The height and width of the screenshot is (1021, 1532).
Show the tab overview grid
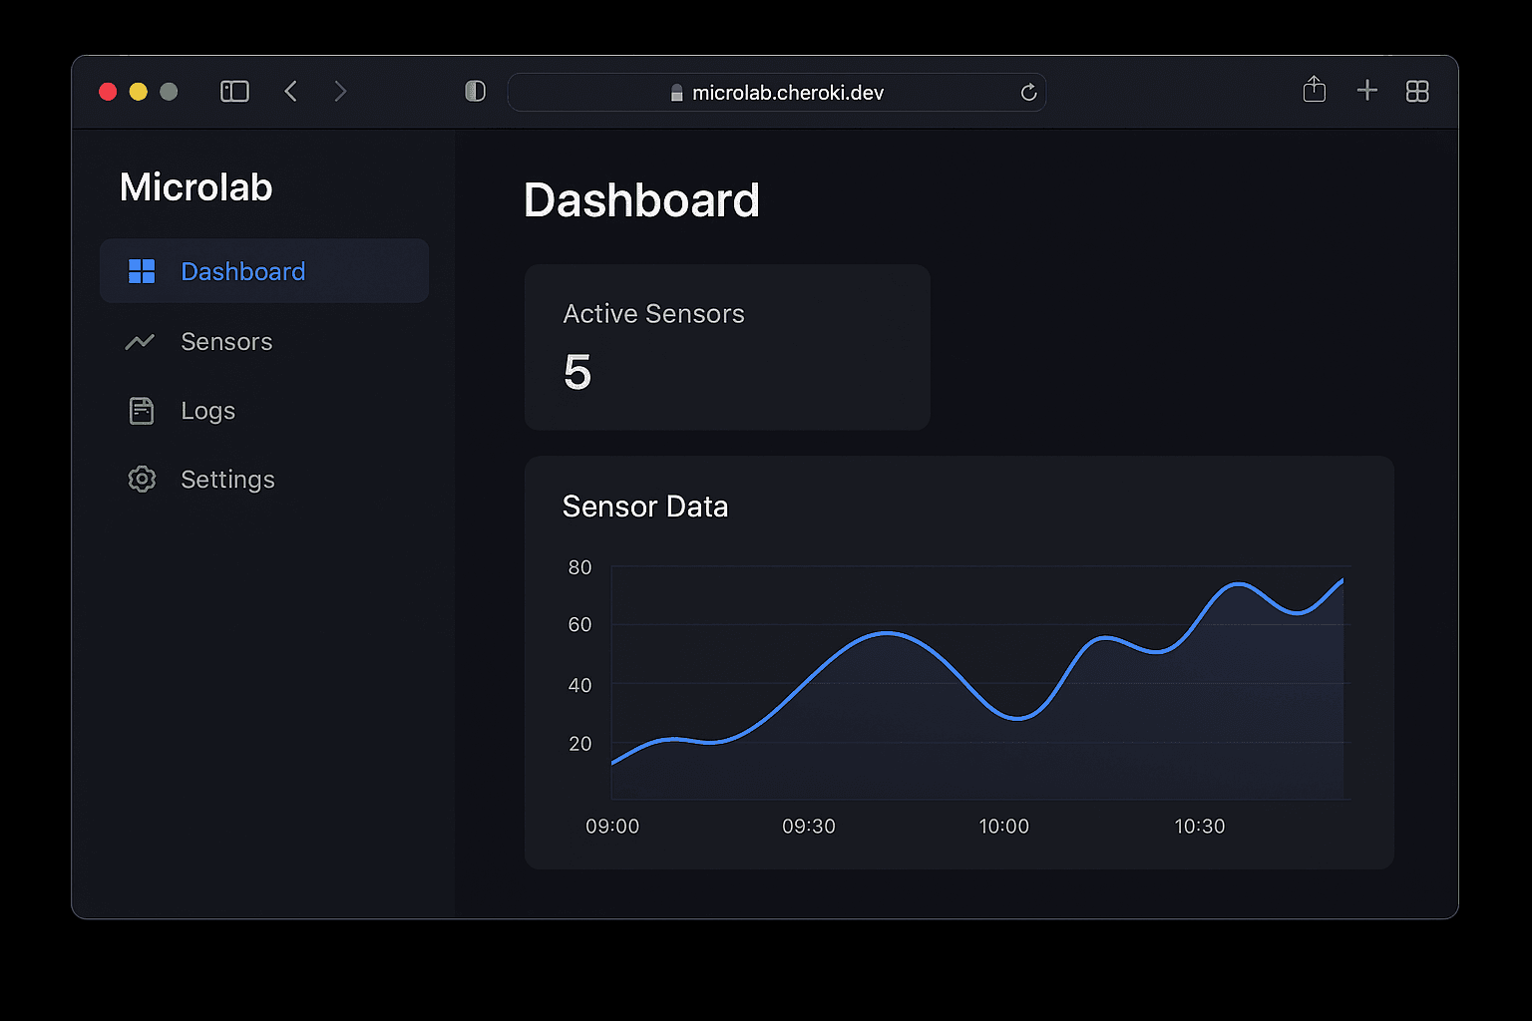pos(1417,92)
